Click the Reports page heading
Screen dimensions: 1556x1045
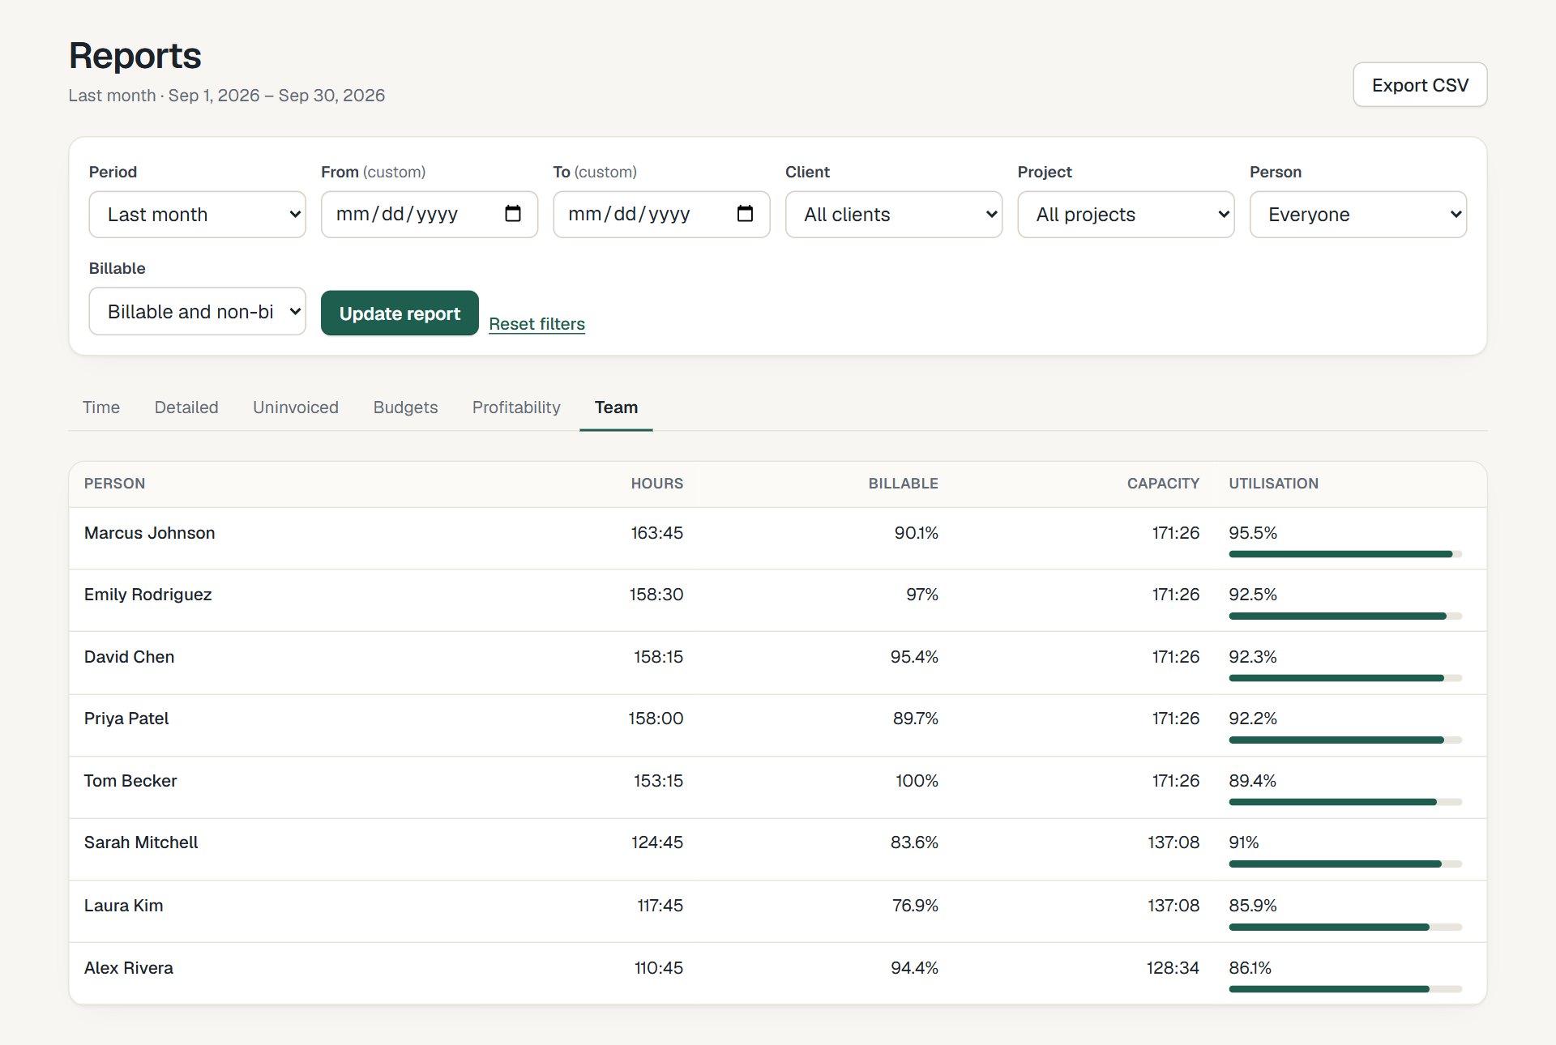[x=135, y=56]
